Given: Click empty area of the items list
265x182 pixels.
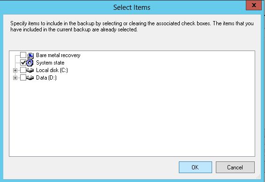Looking at the screenshot, I should pyautogui.click(x=132, y=118).
